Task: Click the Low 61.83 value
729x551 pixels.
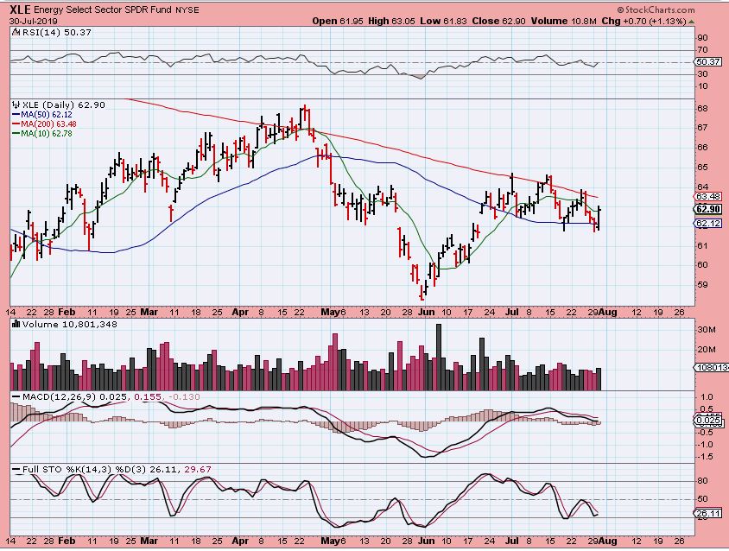Action: [443, 21]
